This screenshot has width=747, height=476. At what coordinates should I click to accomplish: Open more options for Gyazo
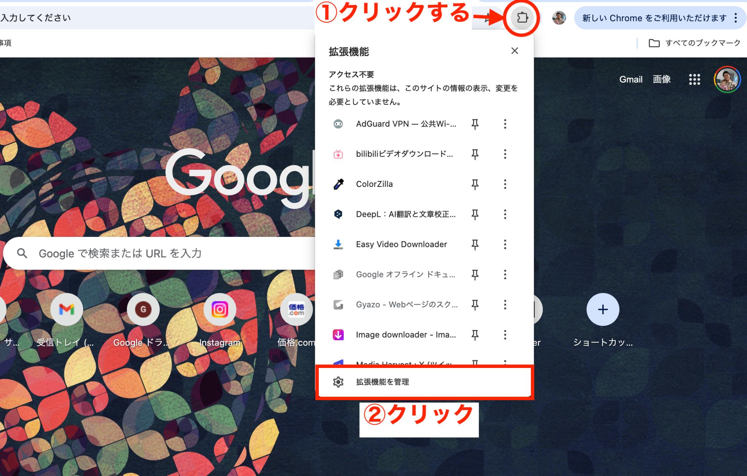pyautogui.click(x=505, y=304)
